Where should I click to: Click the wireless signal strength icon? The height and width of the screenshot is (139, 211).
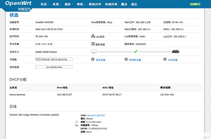pos(77,121)
